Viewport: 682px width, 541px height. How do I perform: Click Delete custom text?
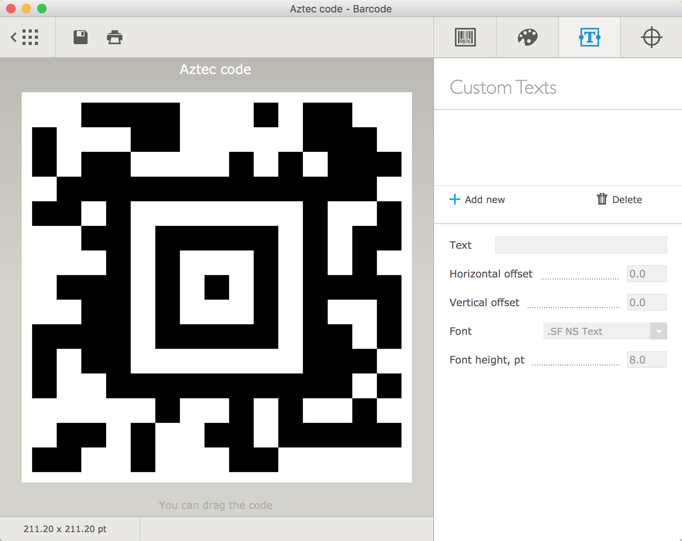(x=619, y=200)
